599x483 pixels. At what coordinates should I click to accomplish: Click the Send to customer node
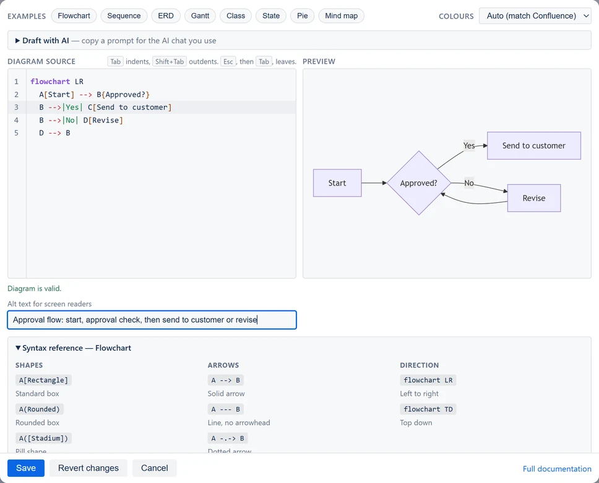pyautogui.click(x=534, y=145)
